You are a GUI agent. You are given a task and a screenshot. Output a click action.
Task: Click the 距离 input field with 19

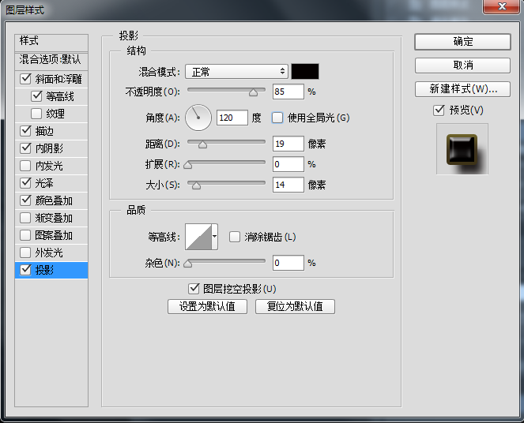pyautogui.click(x=288, y=144)
